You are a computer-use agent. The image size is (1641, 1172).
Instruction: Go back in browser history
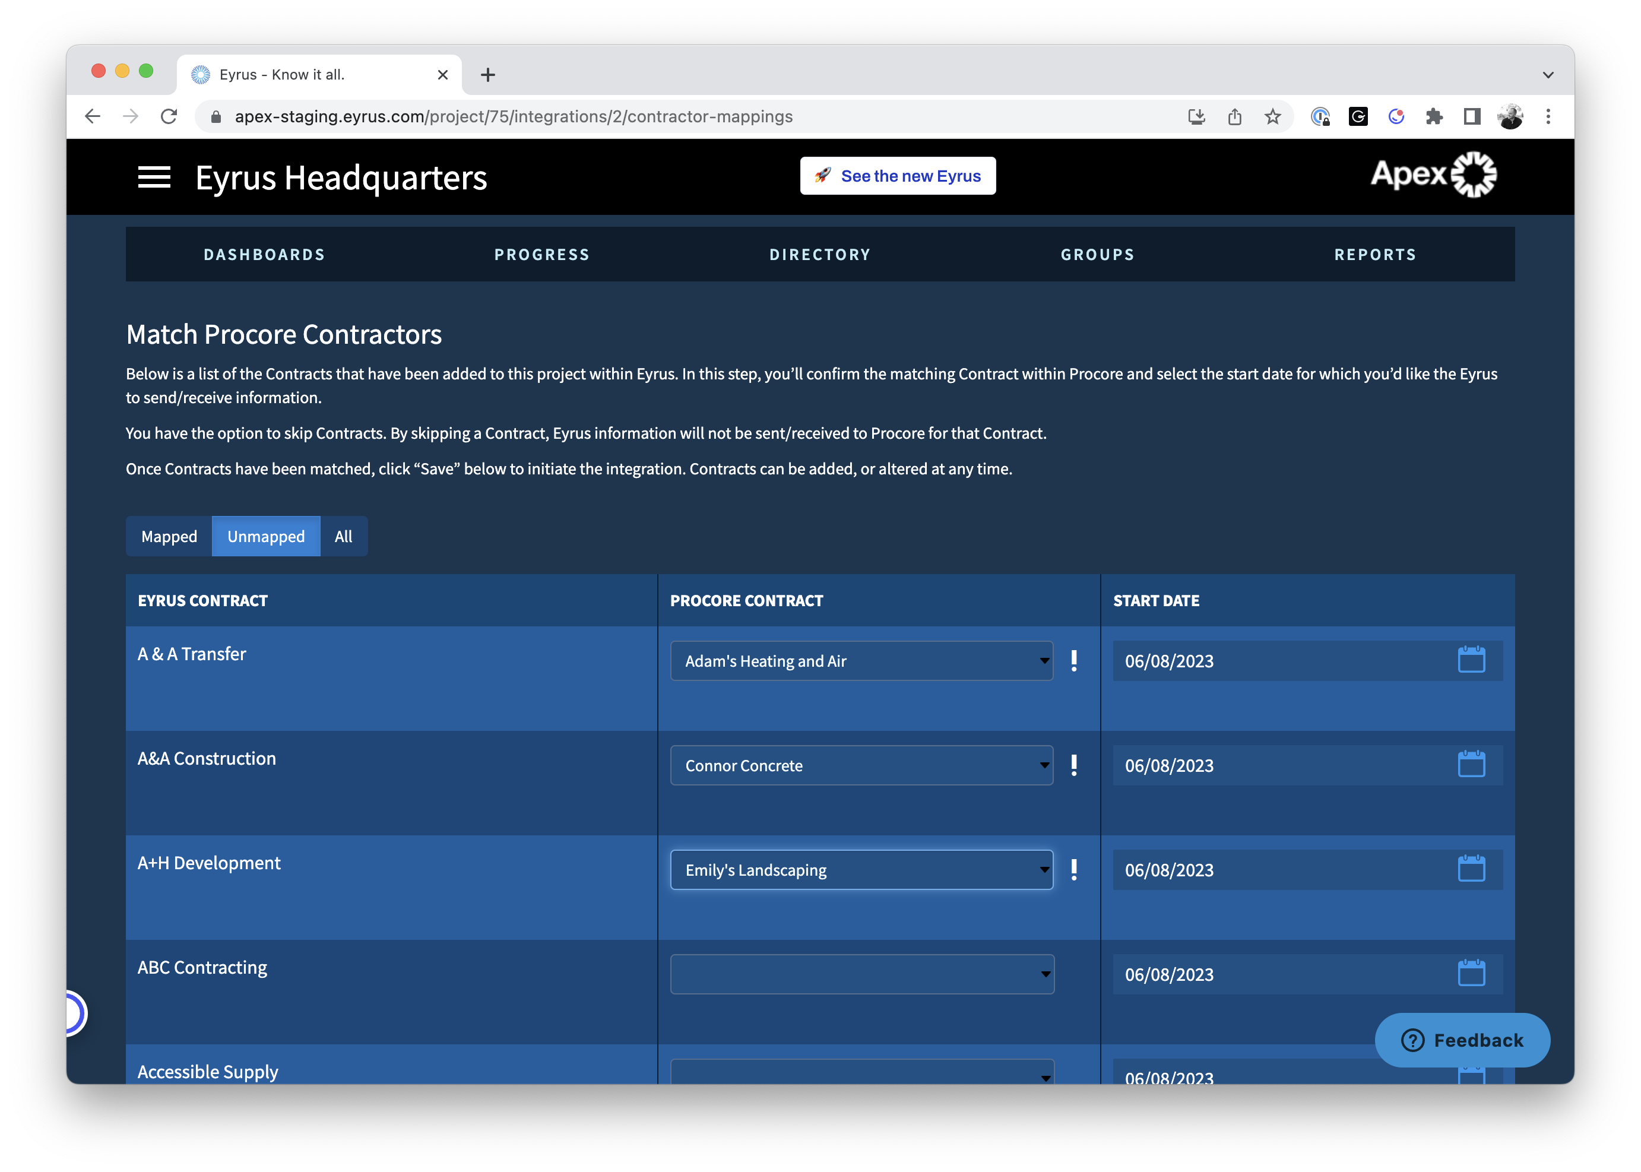tap(93, 116)
